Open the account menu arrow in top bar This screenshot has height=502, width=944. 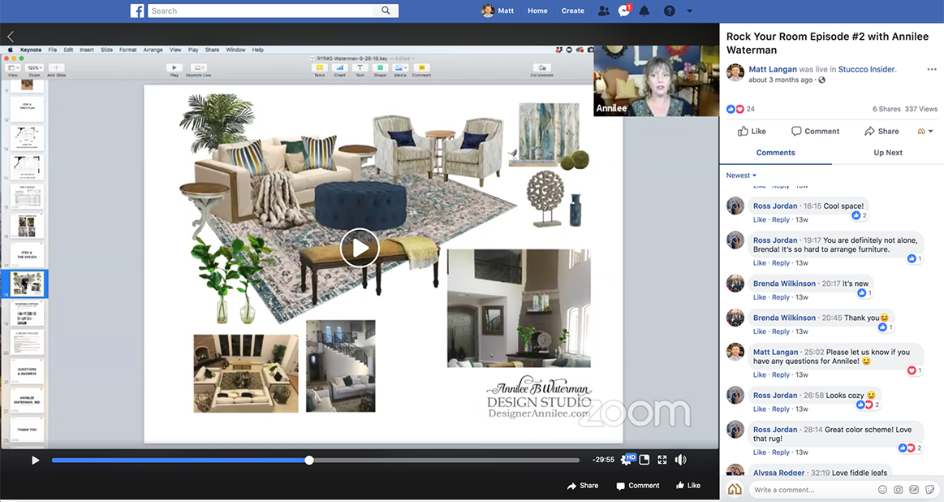tap(689, 11)
